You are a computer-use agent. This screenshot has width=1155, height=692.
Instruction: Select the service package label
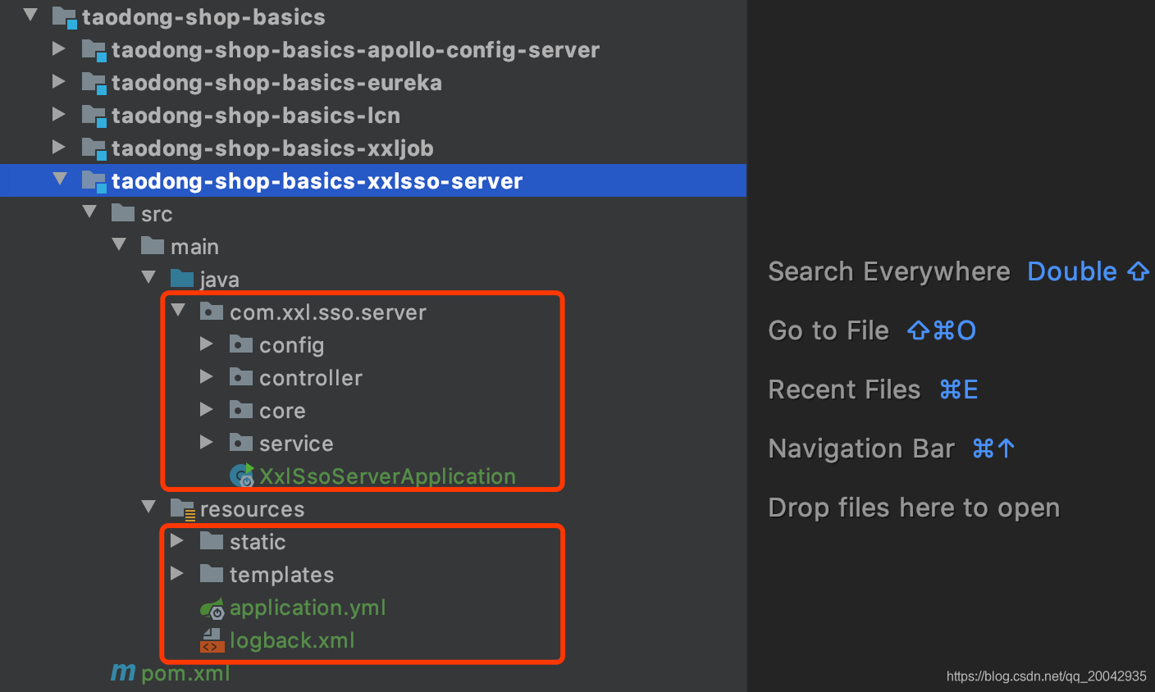(x=296, y=444)
